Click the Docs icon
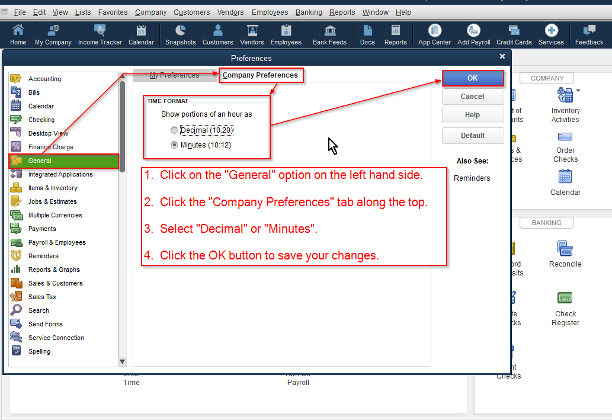612x420 pixels. pos(367,34)
